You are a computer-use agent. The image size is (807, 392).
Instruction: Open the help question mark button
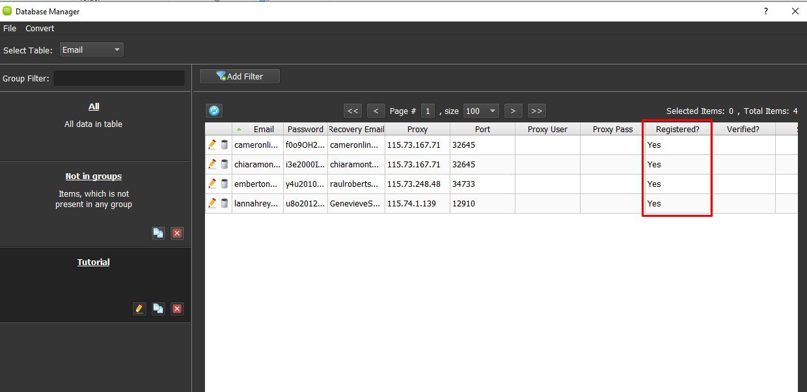coord(766,11)
